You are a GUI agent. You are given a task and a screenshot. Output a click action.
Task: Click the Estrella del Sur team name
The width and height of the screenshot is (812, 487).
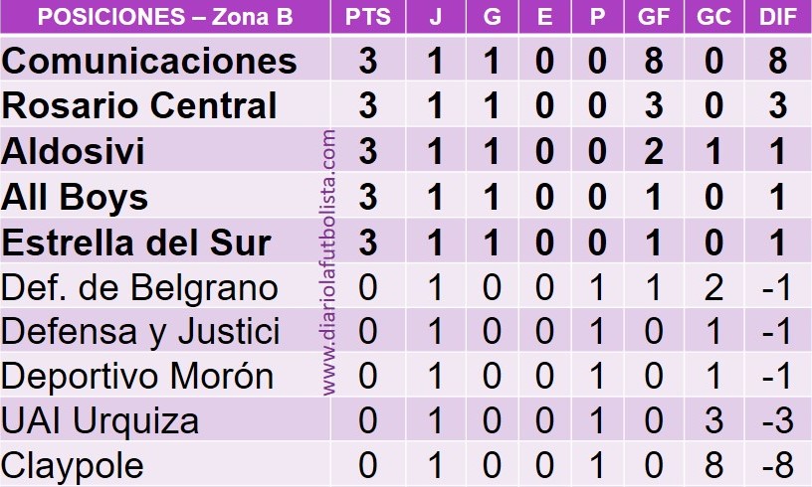coord(136,243)
